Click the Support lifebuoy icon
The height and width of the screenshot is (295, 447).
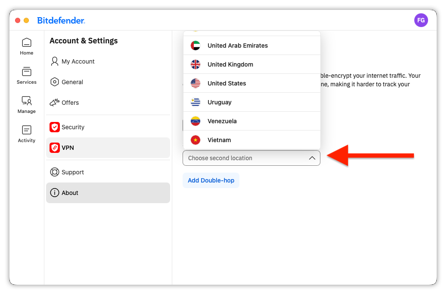coord(54,172)
